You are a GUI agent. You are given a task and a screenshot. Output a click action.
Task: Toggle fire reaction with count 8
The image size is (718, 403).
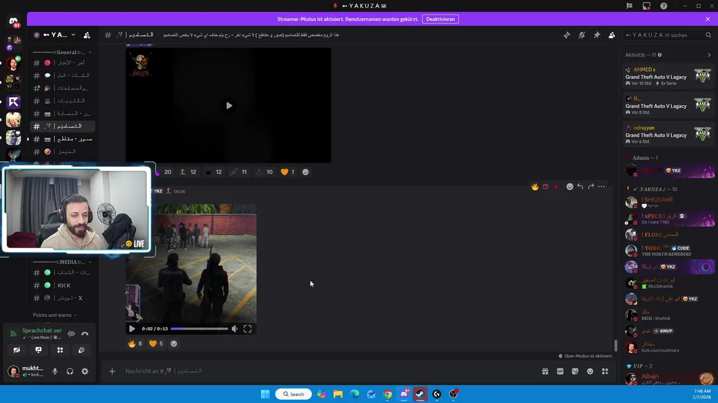coord(135,344)
